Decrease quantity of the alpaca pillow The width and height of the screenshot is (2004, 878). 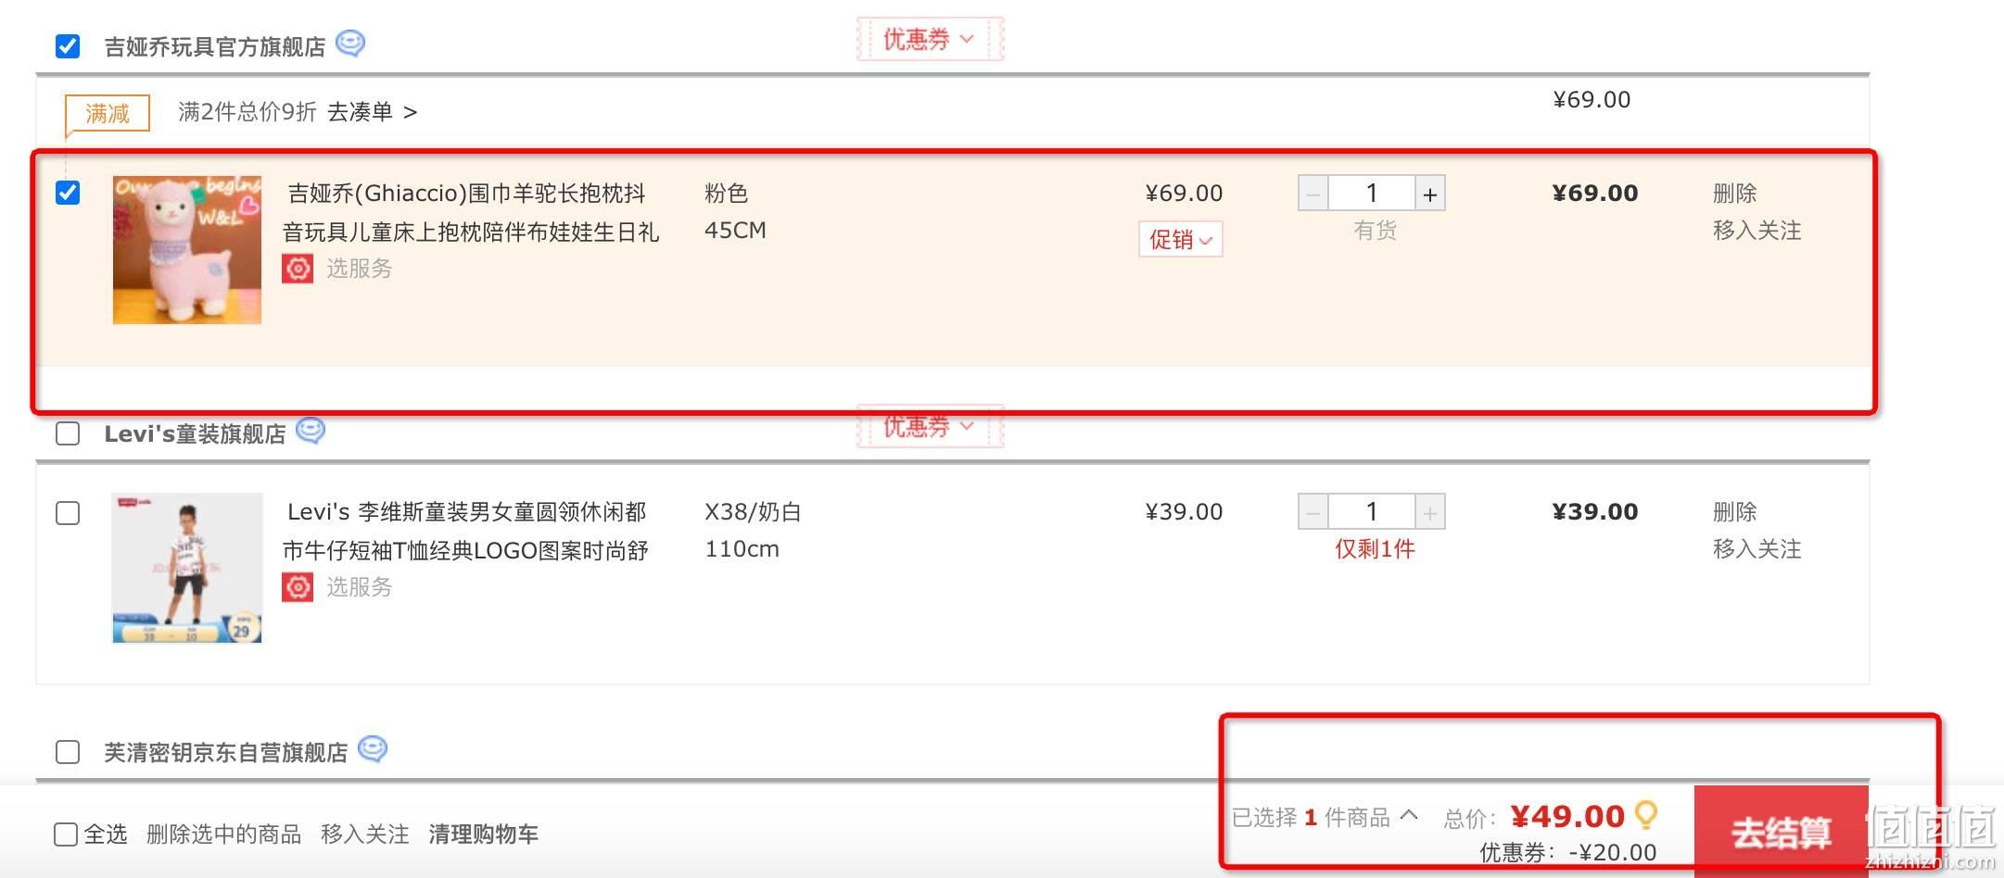(x=1313, y=194)
